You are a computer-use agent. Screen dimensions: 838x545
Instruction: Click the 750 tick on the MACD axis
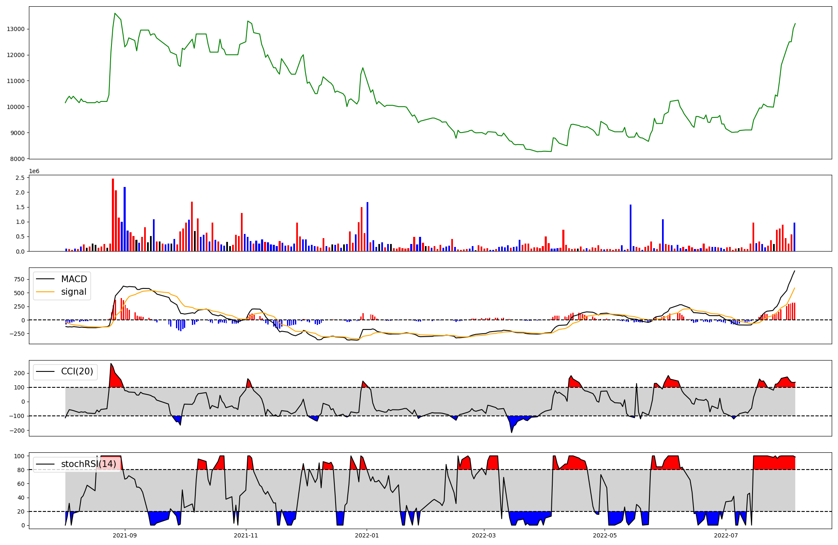point(19,279)
